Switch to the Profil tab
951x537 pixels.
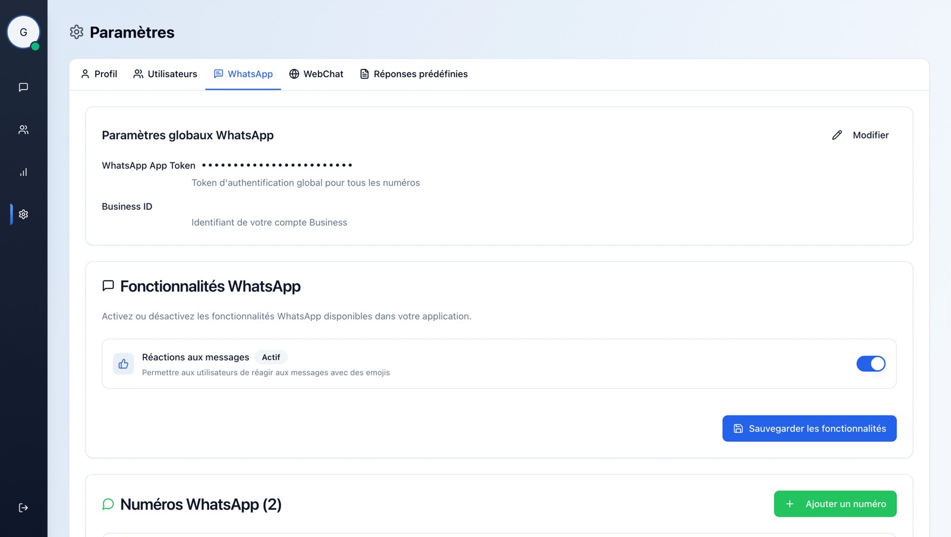tap(99, 74)
